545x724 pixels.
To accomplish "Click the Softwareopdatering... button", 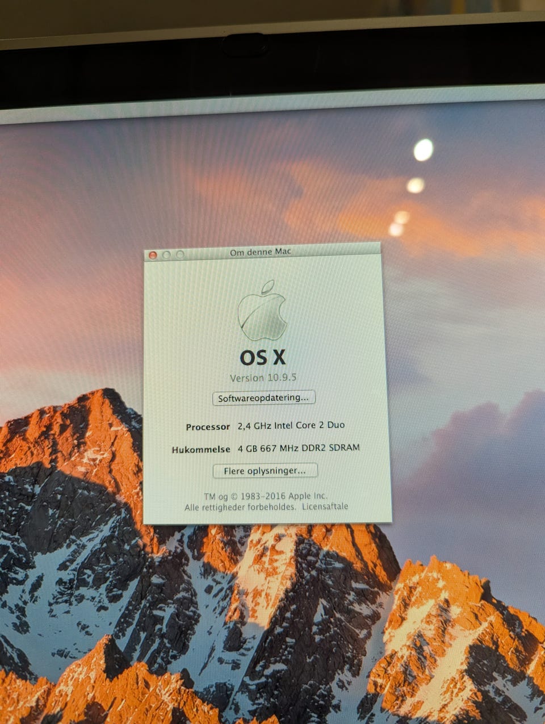I will click(x=263, y=397).
